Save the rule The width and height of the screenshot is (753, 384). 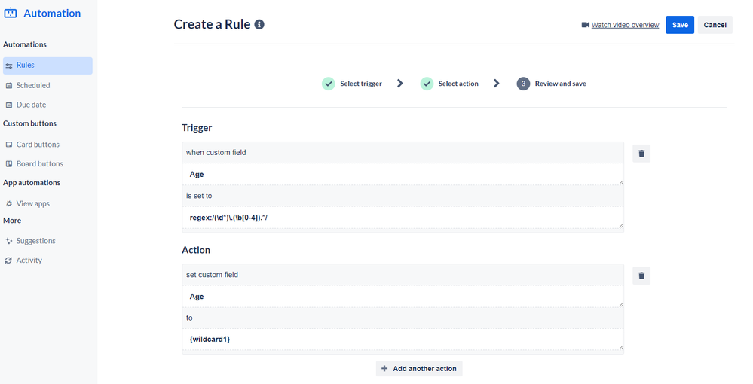click(680, 25)
